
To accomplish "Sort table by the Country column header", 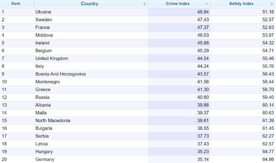I will coord(89,4).
